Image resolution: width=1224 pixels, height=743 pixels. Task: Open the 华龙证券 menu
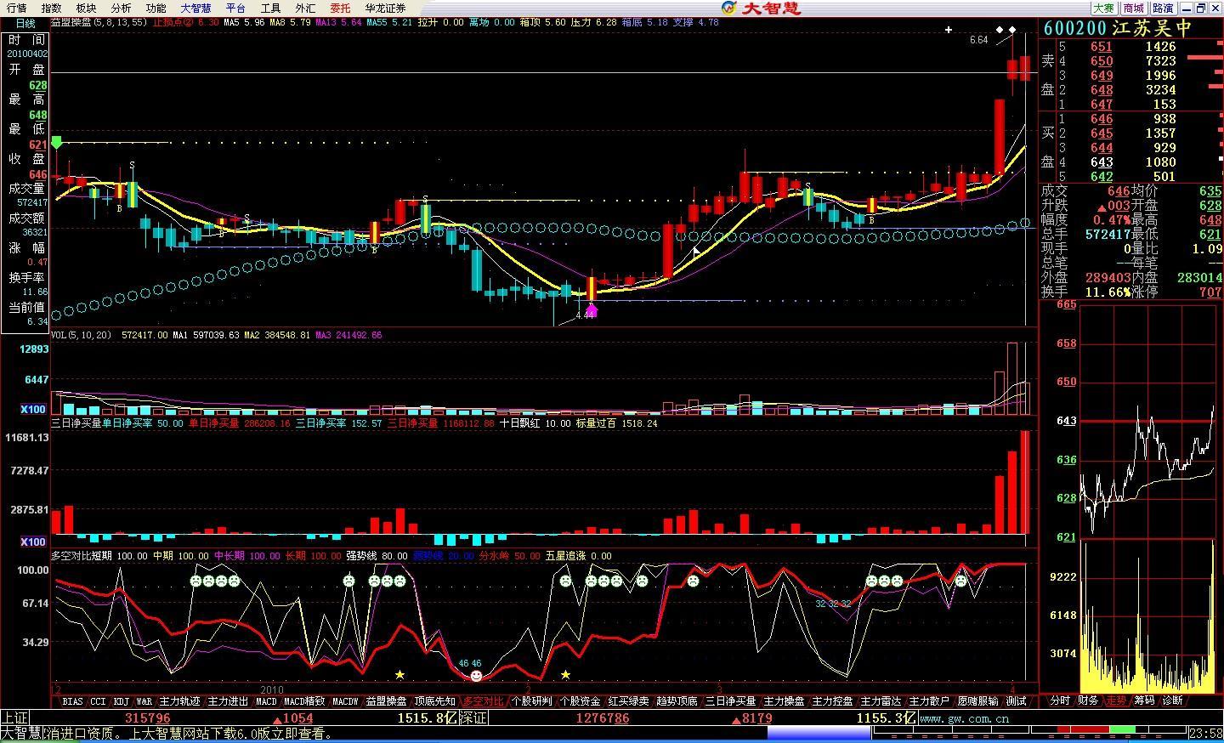tap(386, 9)
